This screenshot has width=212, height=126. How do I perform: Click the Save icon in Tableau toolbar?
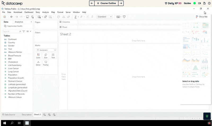pyautogui.click(x=28, y=17)
